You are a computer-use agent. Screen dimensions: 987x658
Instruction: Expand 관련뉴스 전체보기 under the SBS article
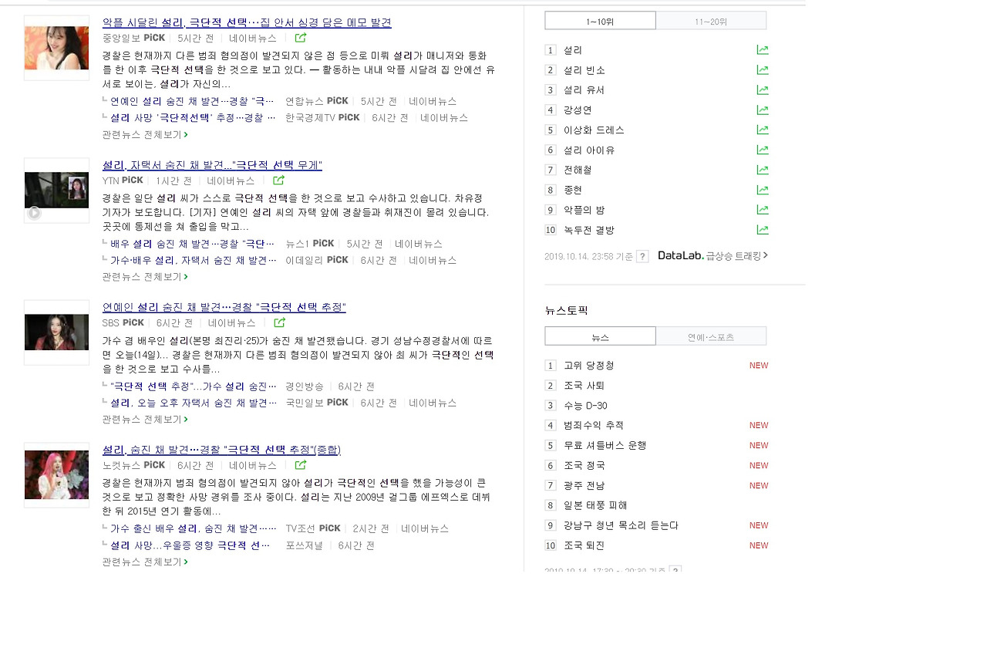pyautogui.click(x=145, y=419)
